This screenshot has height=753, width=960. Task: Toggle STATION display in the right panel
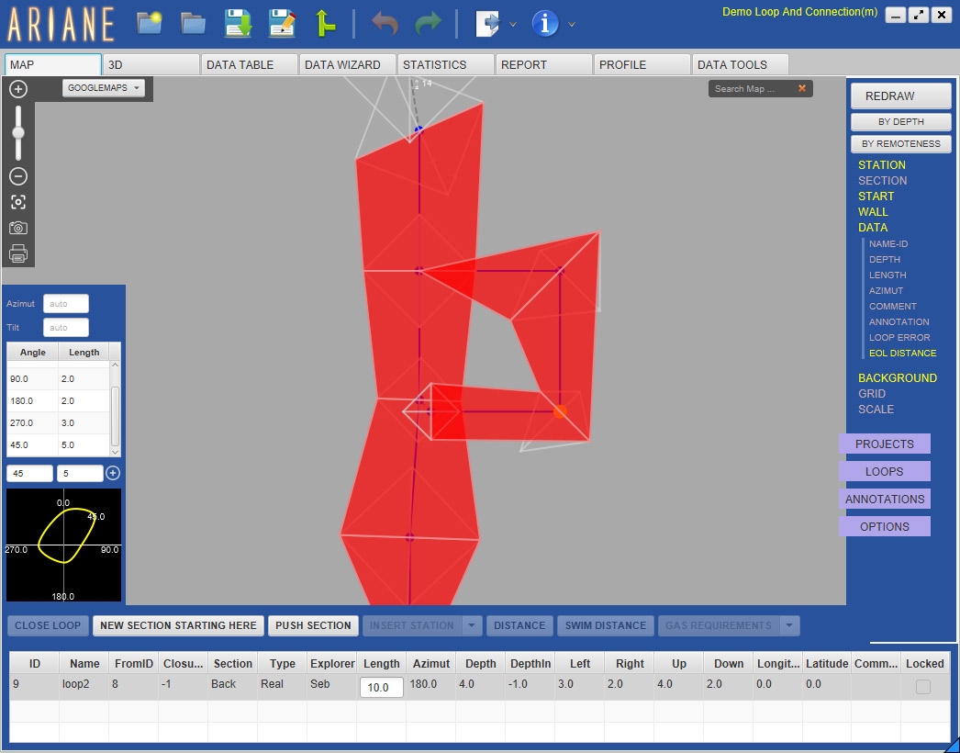point(881,164)
